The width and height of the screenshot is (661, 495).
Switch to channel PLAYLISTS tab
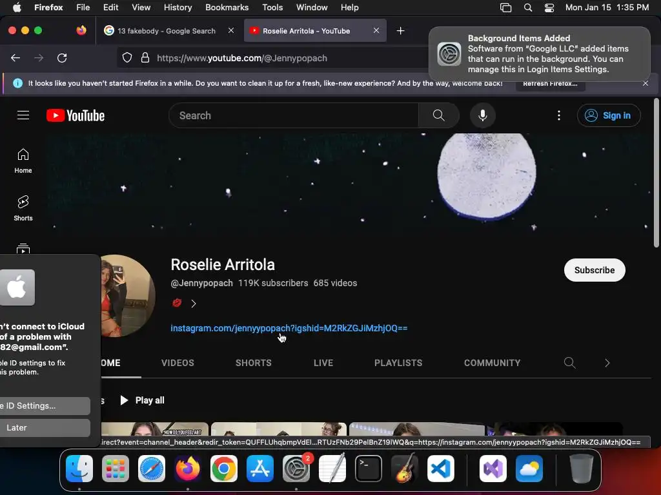point(398,363)
